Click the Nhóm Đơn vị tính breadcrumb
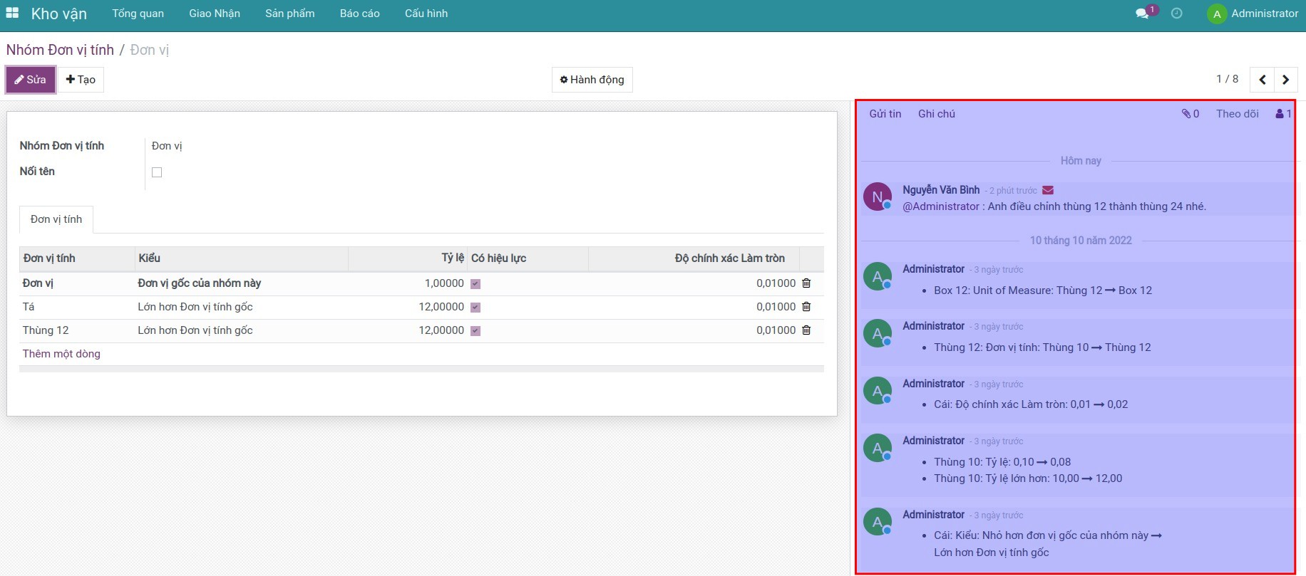The width and height of the screenshot is (1306, 576). pyautogui.click(x=60, y=50)
